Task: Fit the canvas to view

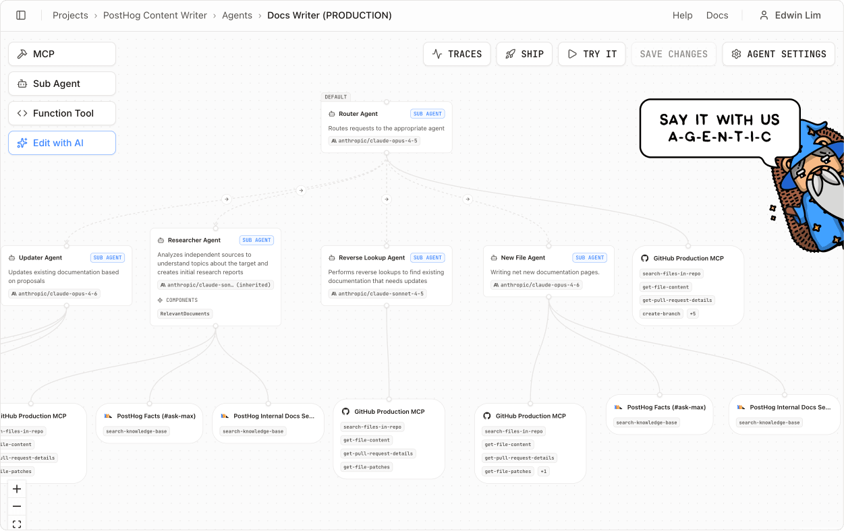Action: point(17,524)
